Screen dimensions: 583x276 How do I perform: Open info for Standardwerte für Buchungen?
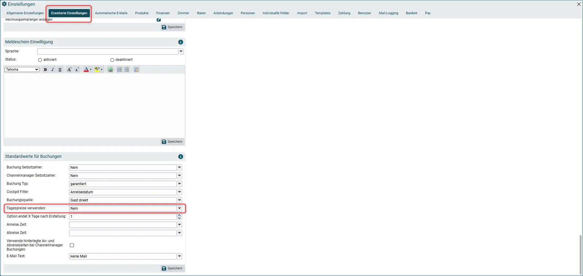coord(181,157)
